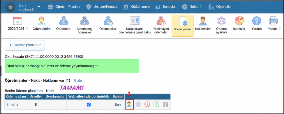Delete Sinema plan with trash icon
This screenshot has height=114, width=284.
165,104
